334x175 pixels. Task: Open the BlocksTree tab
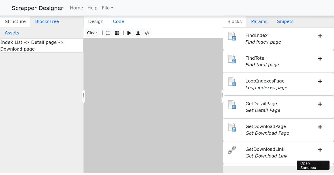coord(47,21)
